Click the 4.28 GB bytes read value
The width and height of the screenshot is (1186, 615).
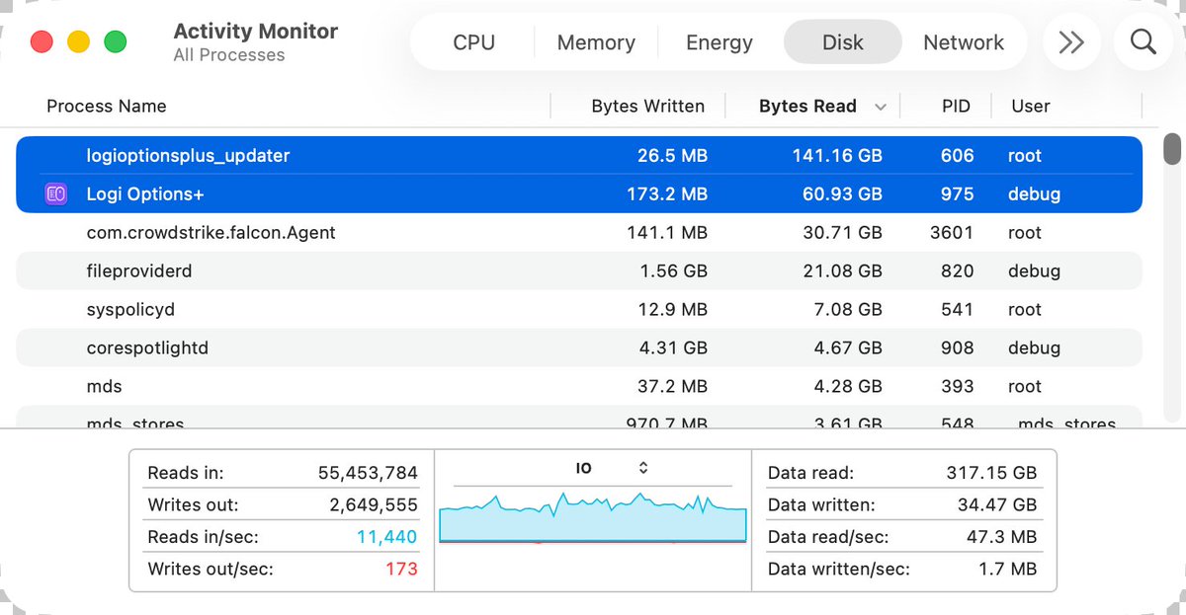[x=849, y=386]
